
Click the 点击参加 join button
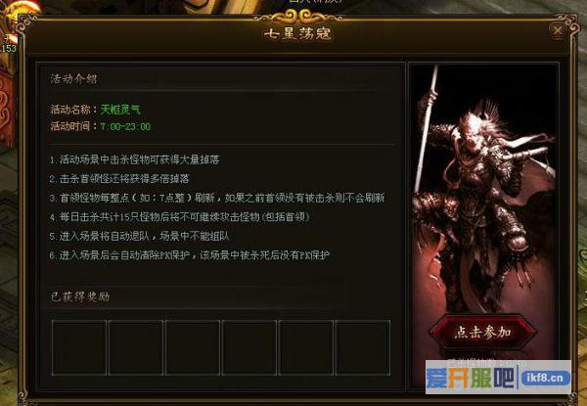[483, 333]
